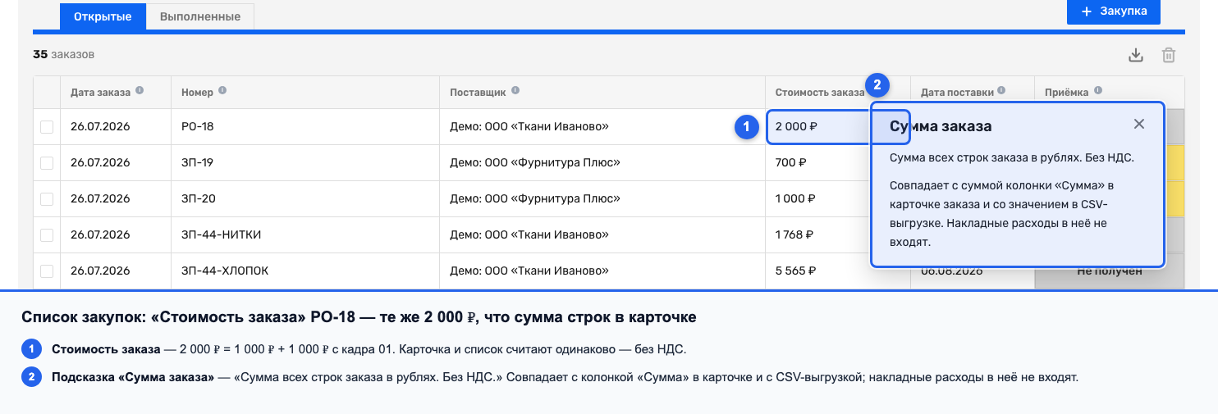Click the «Дата поставки» column header
The width and height of the screenshot is (1218, 414).
point(957,92)
